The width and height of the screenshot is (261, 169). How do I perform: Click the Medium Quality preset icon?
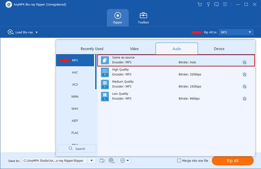tap(105, 84)
